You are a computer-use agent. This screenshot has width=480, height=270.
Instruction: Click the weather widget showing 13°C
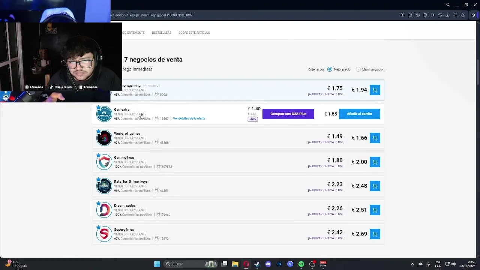click(16, 264)
